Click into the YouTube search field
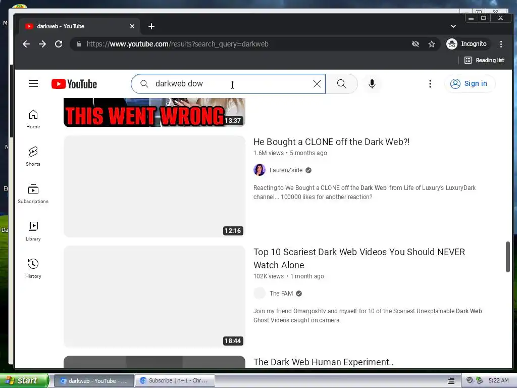This screenshot has width=517, height=388. tap(228, 84)
